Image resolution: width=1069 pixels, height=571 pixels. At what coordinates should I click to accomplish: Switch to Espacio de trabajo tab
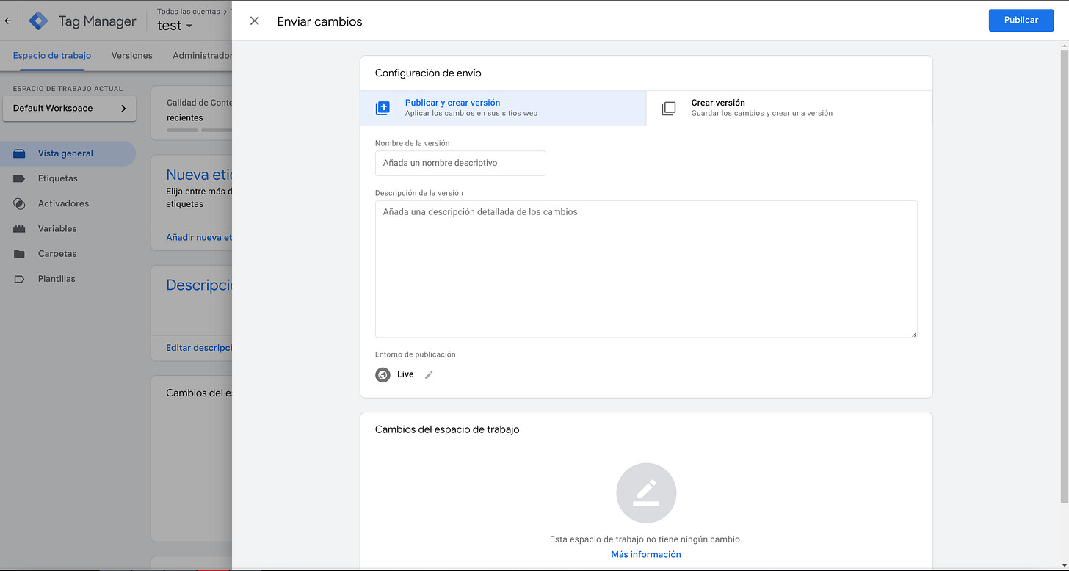tap(52, 56)
